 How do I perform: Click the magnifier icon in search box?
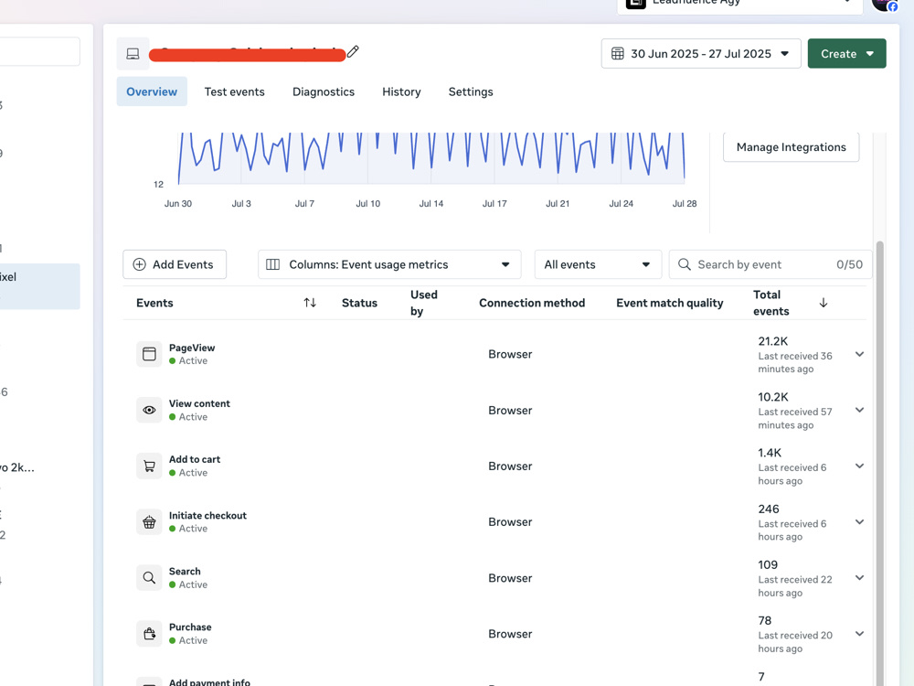coord(685,264)
